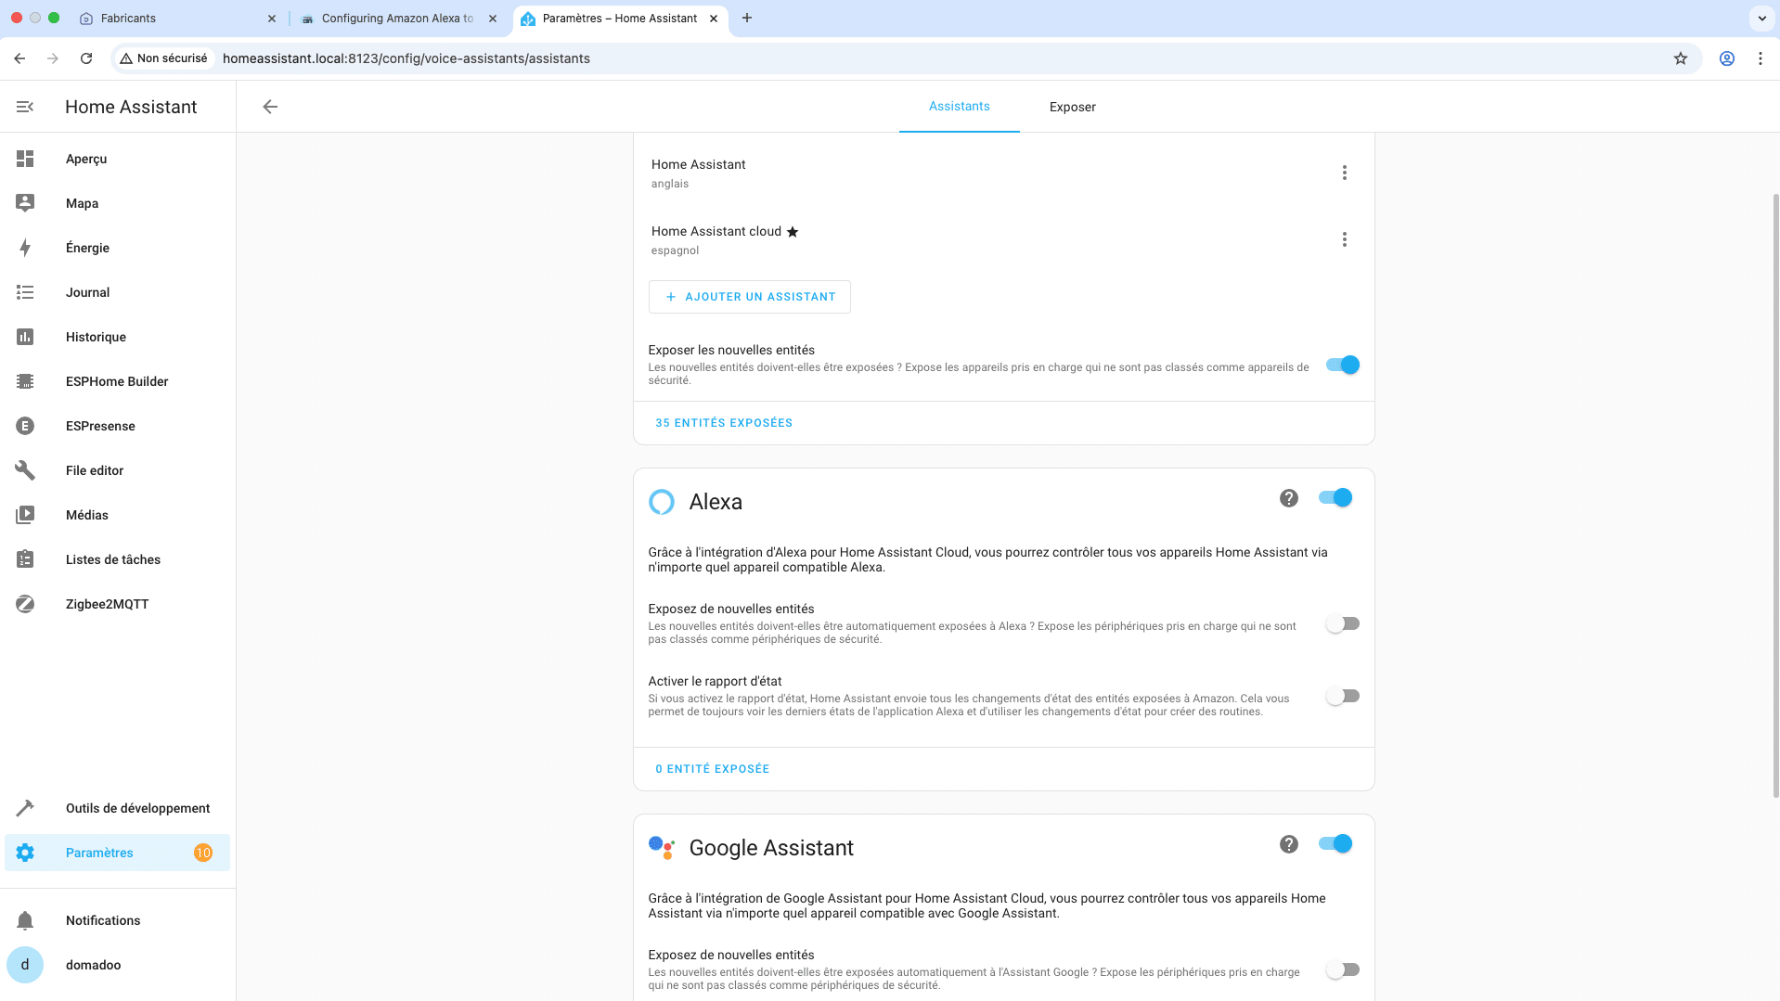
Task: Go back with the page arrow
Action: pyautogui.click(x=270, y=107)
